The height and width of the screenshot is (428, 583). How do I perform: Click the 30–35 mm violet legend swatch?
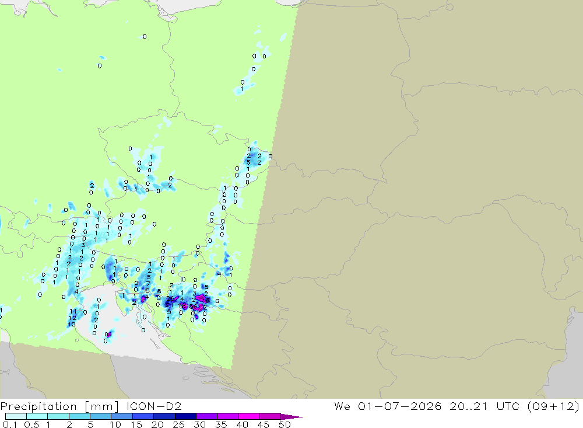click(x=207, y=416)
